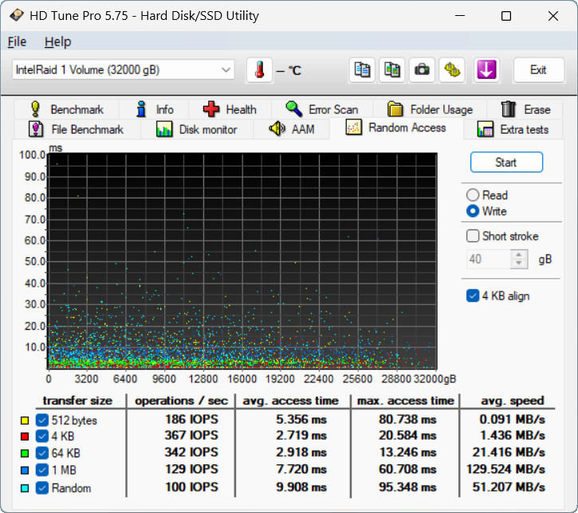Click the '95.348 ms' max access time

point(407,488)
